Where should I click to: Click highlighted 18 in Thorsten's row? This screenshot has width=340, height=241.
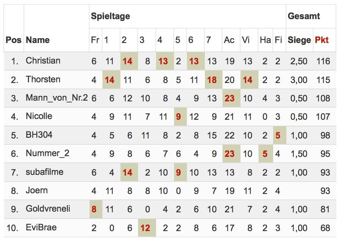coord(212,80)
